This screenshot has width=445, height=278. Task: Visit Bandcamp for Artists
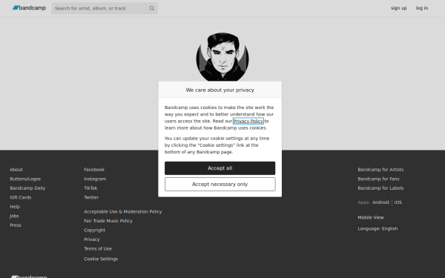pos(380,170)
